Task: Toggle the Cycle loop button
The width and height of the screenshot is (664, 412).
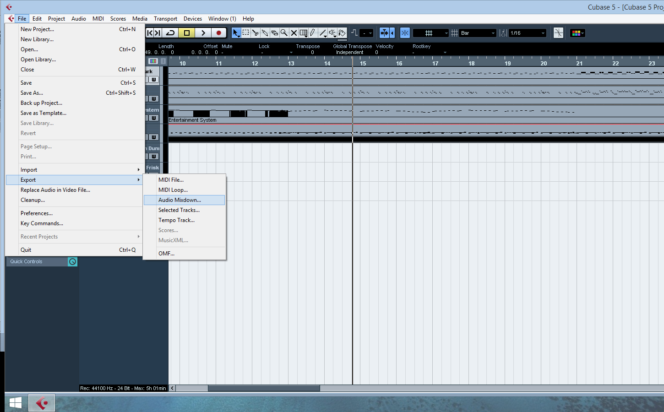Action: (170, 33)
